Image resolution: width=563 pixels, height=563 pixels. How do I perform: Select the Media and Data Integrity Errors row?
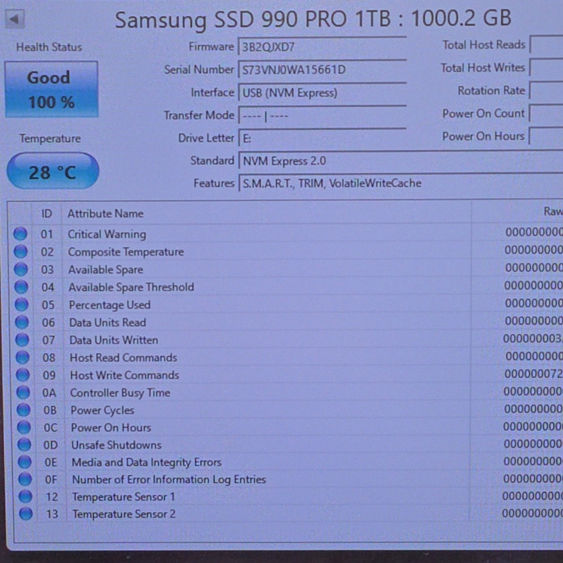289,462
